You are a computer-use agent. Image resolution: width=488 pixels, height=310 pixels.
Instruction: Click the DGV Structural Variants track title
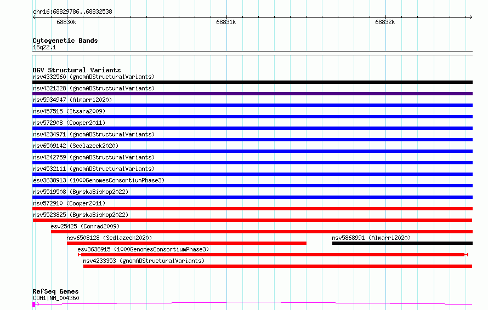pos(77,70)
